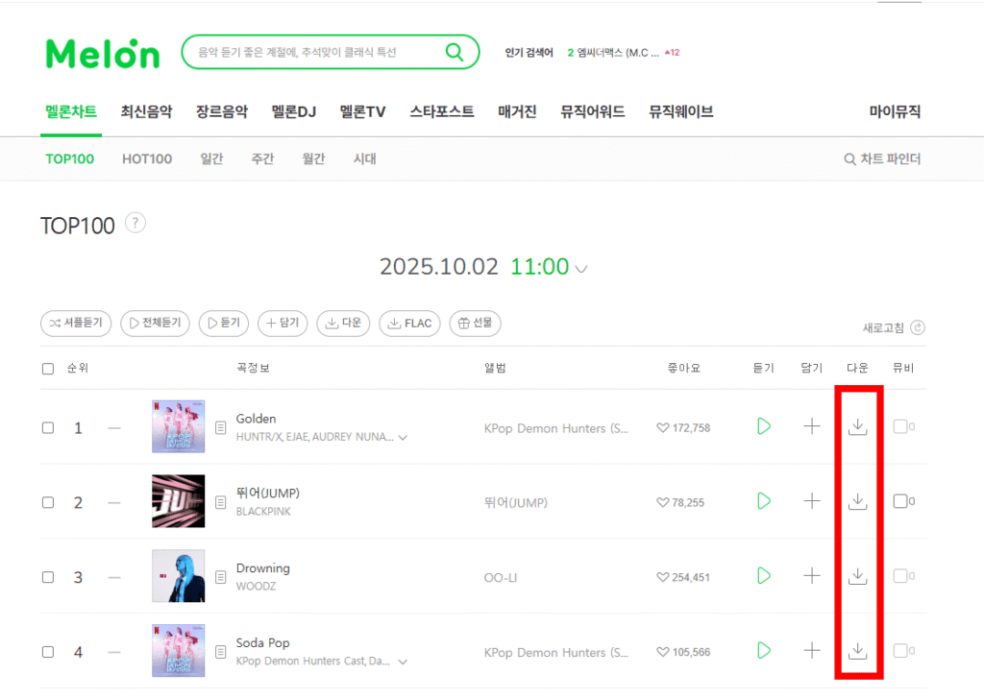
Task: Switch to the HOT100 chart tab
Action: [x=147, y=159]
